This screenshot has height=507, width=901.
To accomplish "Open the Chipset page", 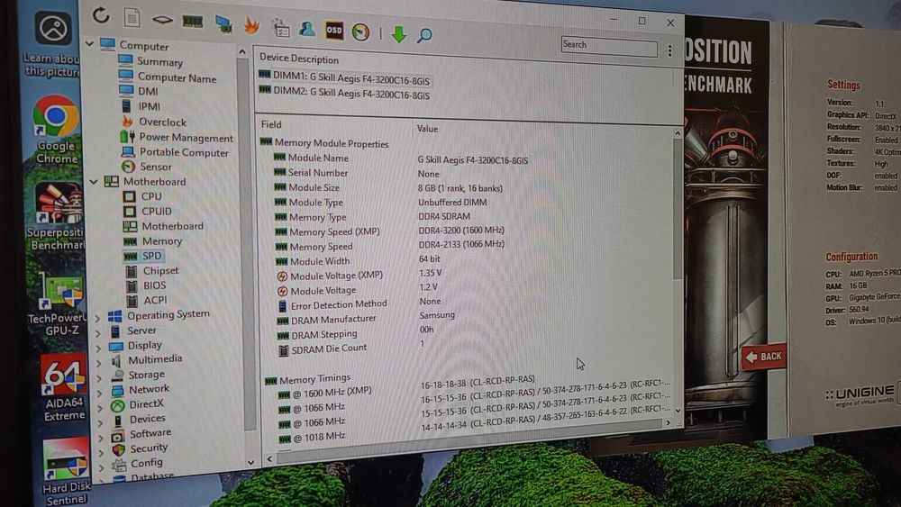I will click(161, 270).
